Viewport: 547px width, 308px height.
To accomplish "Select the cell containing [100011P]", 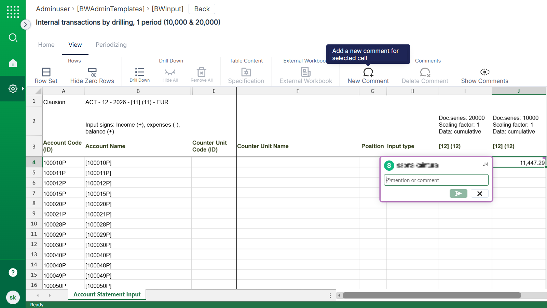I will (138, 173).
